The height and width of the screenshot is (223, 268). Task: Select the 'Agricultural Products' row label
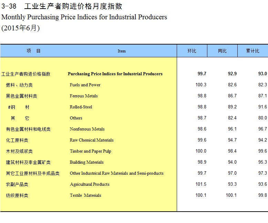90,184
